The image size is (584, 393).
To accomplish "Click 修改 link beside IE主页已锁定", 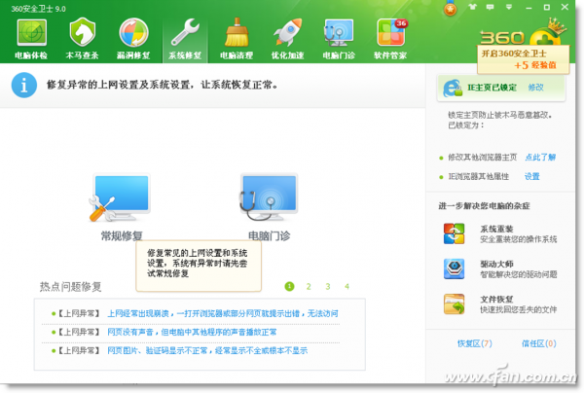I will (535, 88).
